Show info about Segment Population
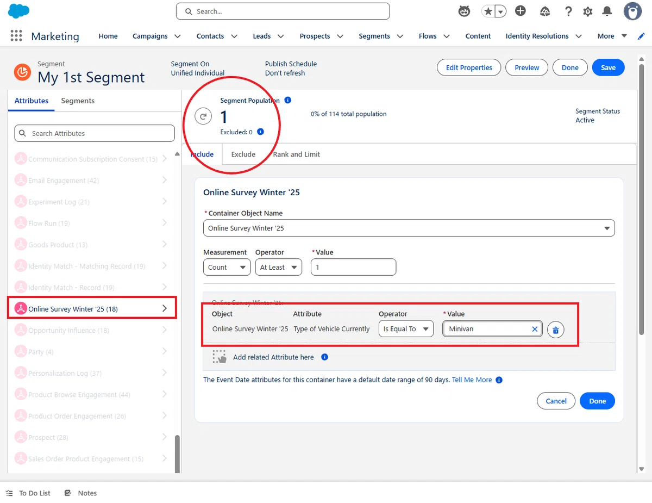652x503 pixels. (287, 100)
